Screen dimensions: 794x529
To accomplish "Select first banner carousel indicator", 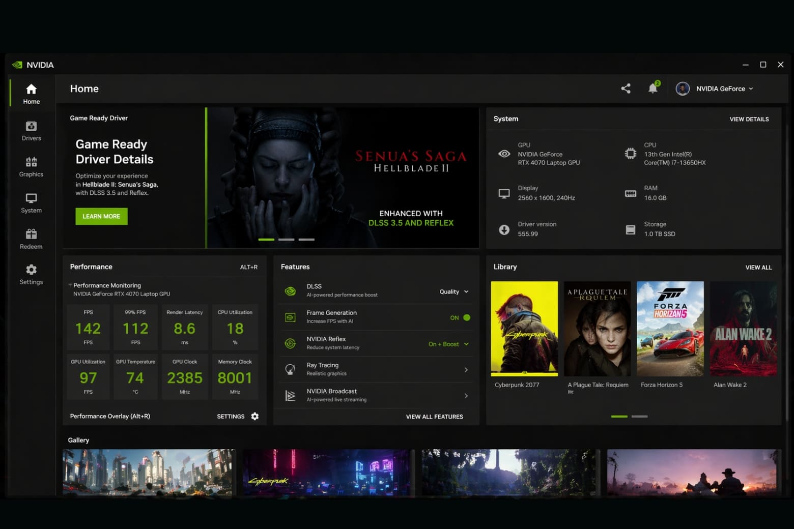I will click(x=266, y=239).
